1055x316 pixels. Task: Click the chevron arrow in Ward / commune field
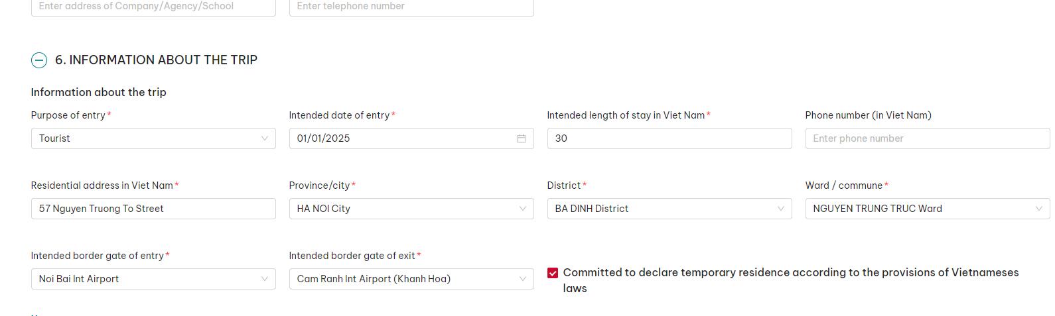click(1038, 209)
